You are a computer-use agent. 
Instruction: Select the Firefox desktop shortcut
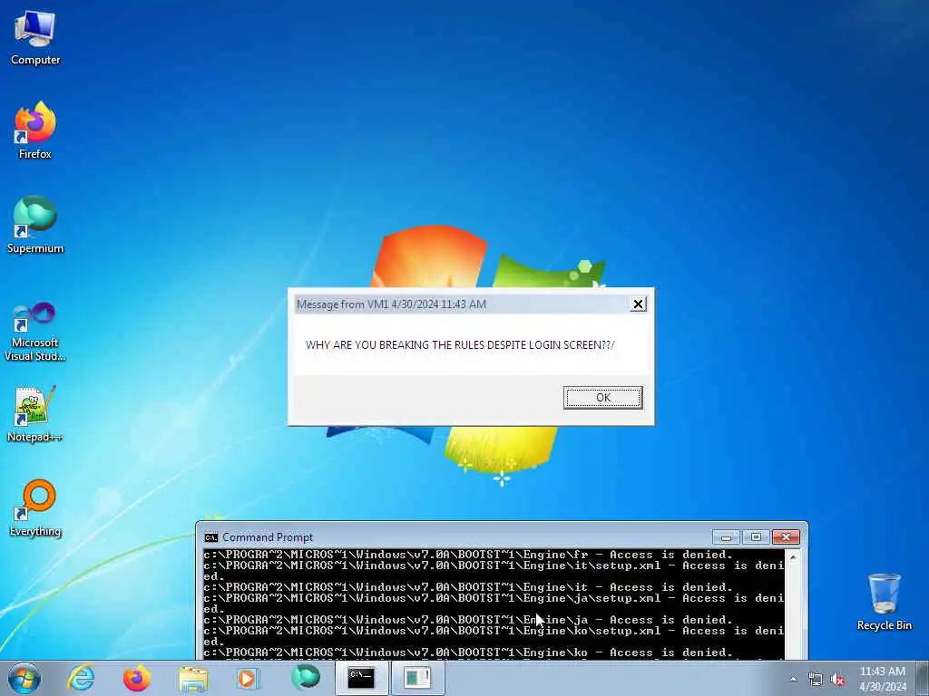pos(35,130)
